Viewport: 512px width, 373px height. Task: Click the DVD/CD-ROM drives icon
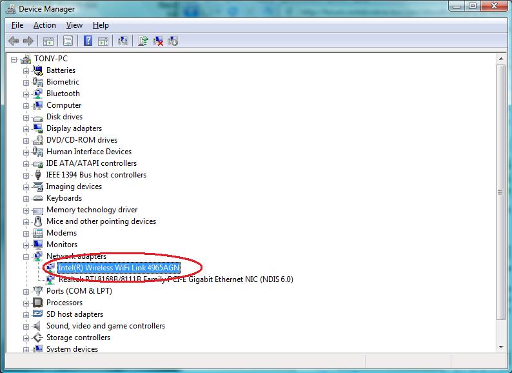pos(38,140)
